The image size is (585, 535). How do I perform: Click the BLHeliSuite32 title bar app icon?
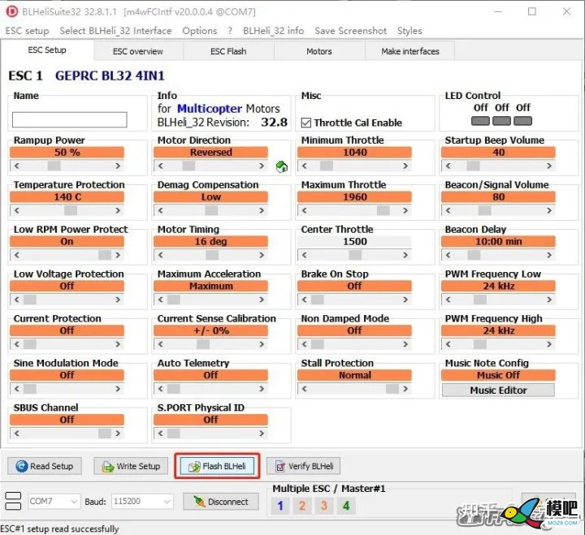point(12,11)
